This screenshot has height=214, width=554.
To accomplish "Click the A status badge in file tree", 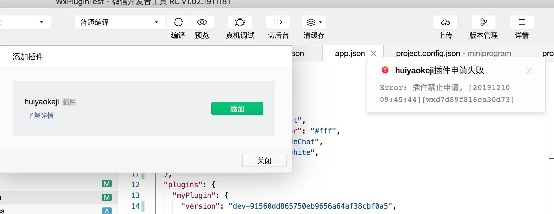I will 107,211.
